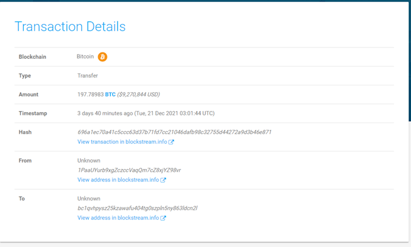The height and width of the screenshot is (247, 411).
Task: Click the Transfer type value
Action: (87, 76)
